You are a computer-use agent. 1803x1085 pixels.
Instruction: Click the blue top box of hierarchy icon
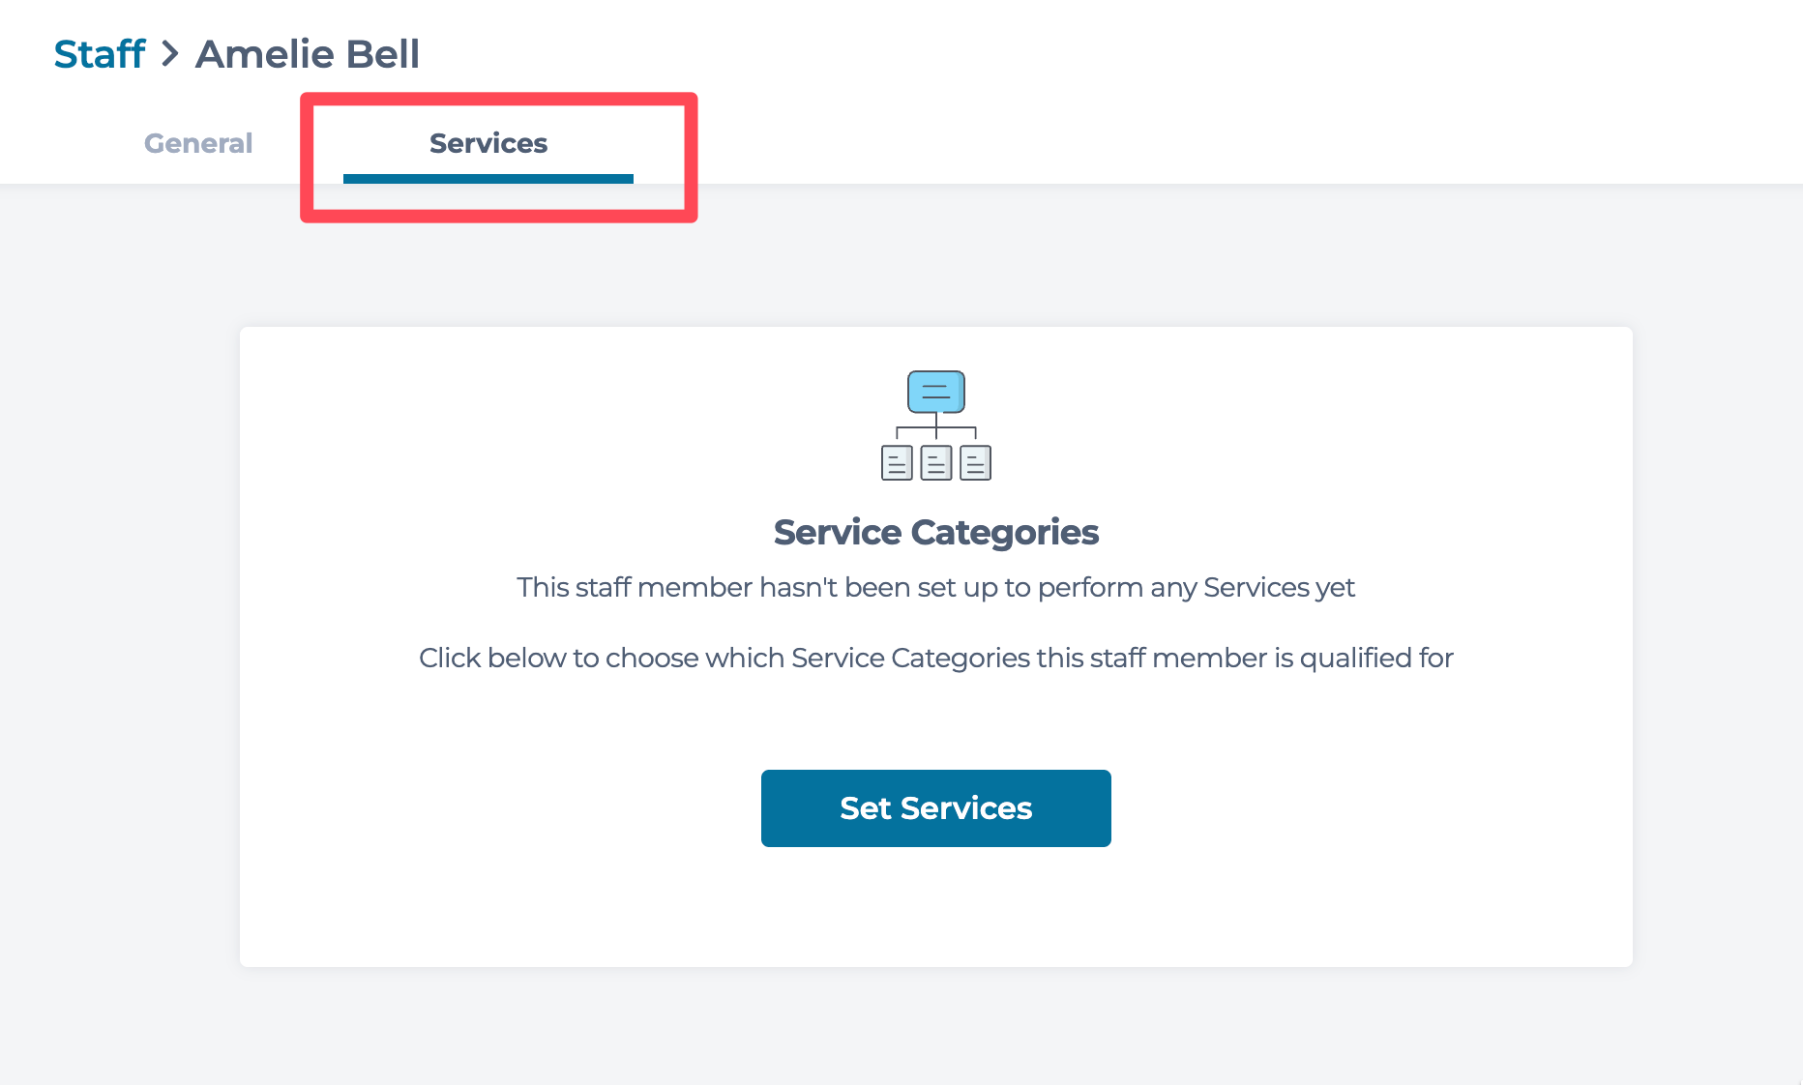[x=936, y=392]
